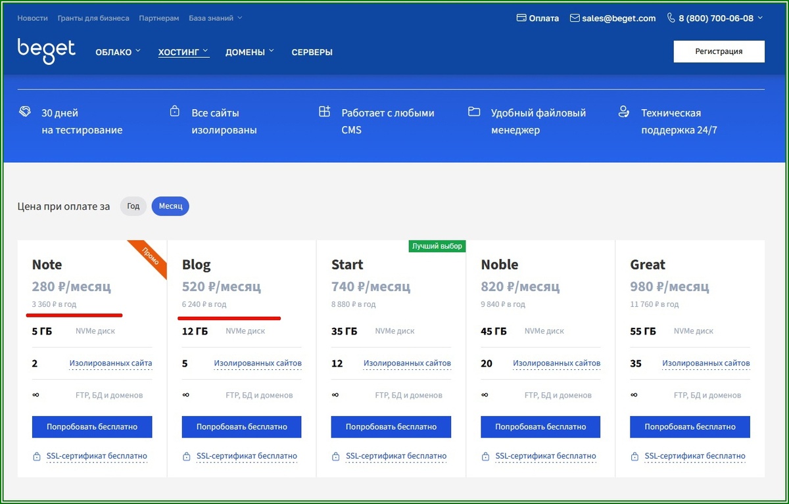Click SSL-сертификат бесплатно under Blog

[247, 456]
